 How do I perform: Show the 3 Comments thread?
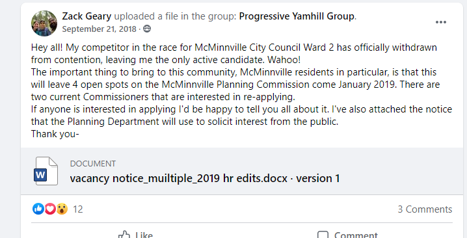[425, 209]
